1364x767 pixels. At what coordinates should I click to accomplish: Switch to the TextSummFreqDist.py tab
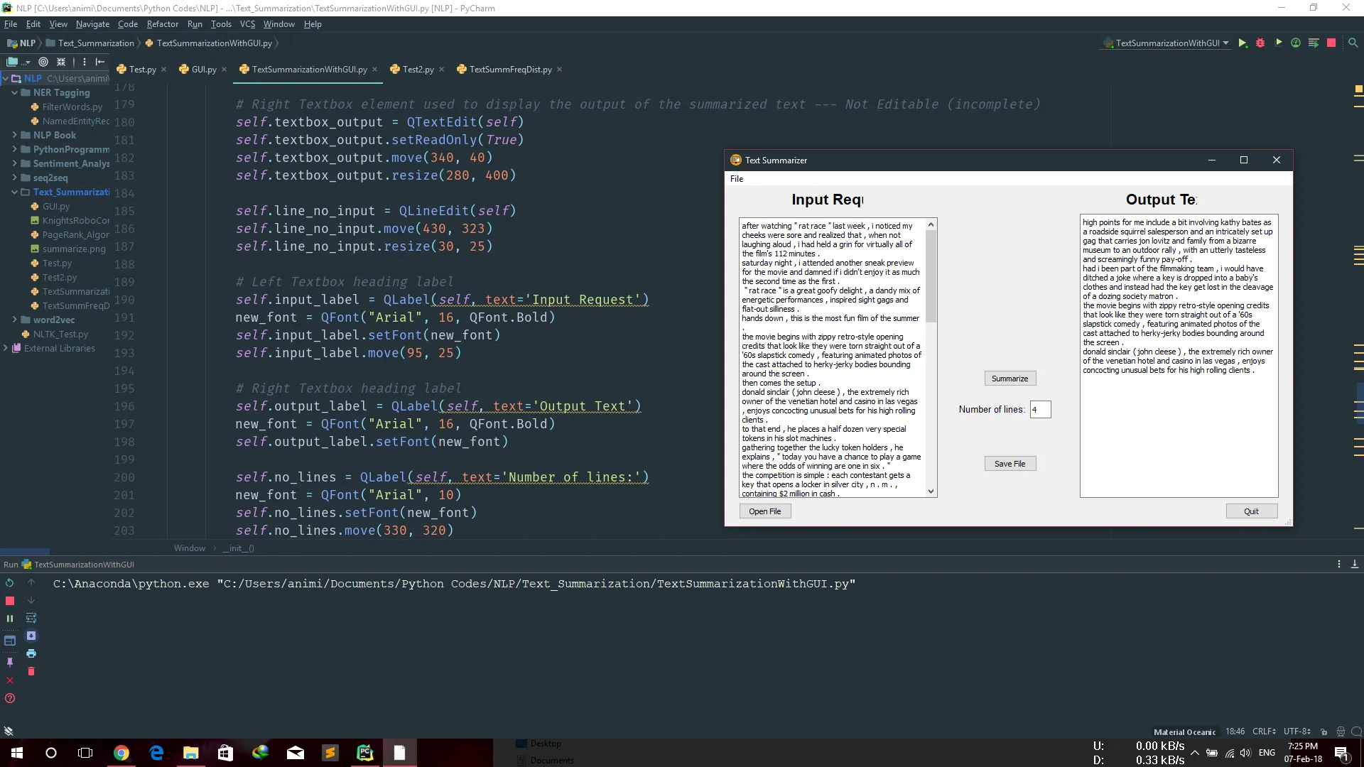(509, 70)
